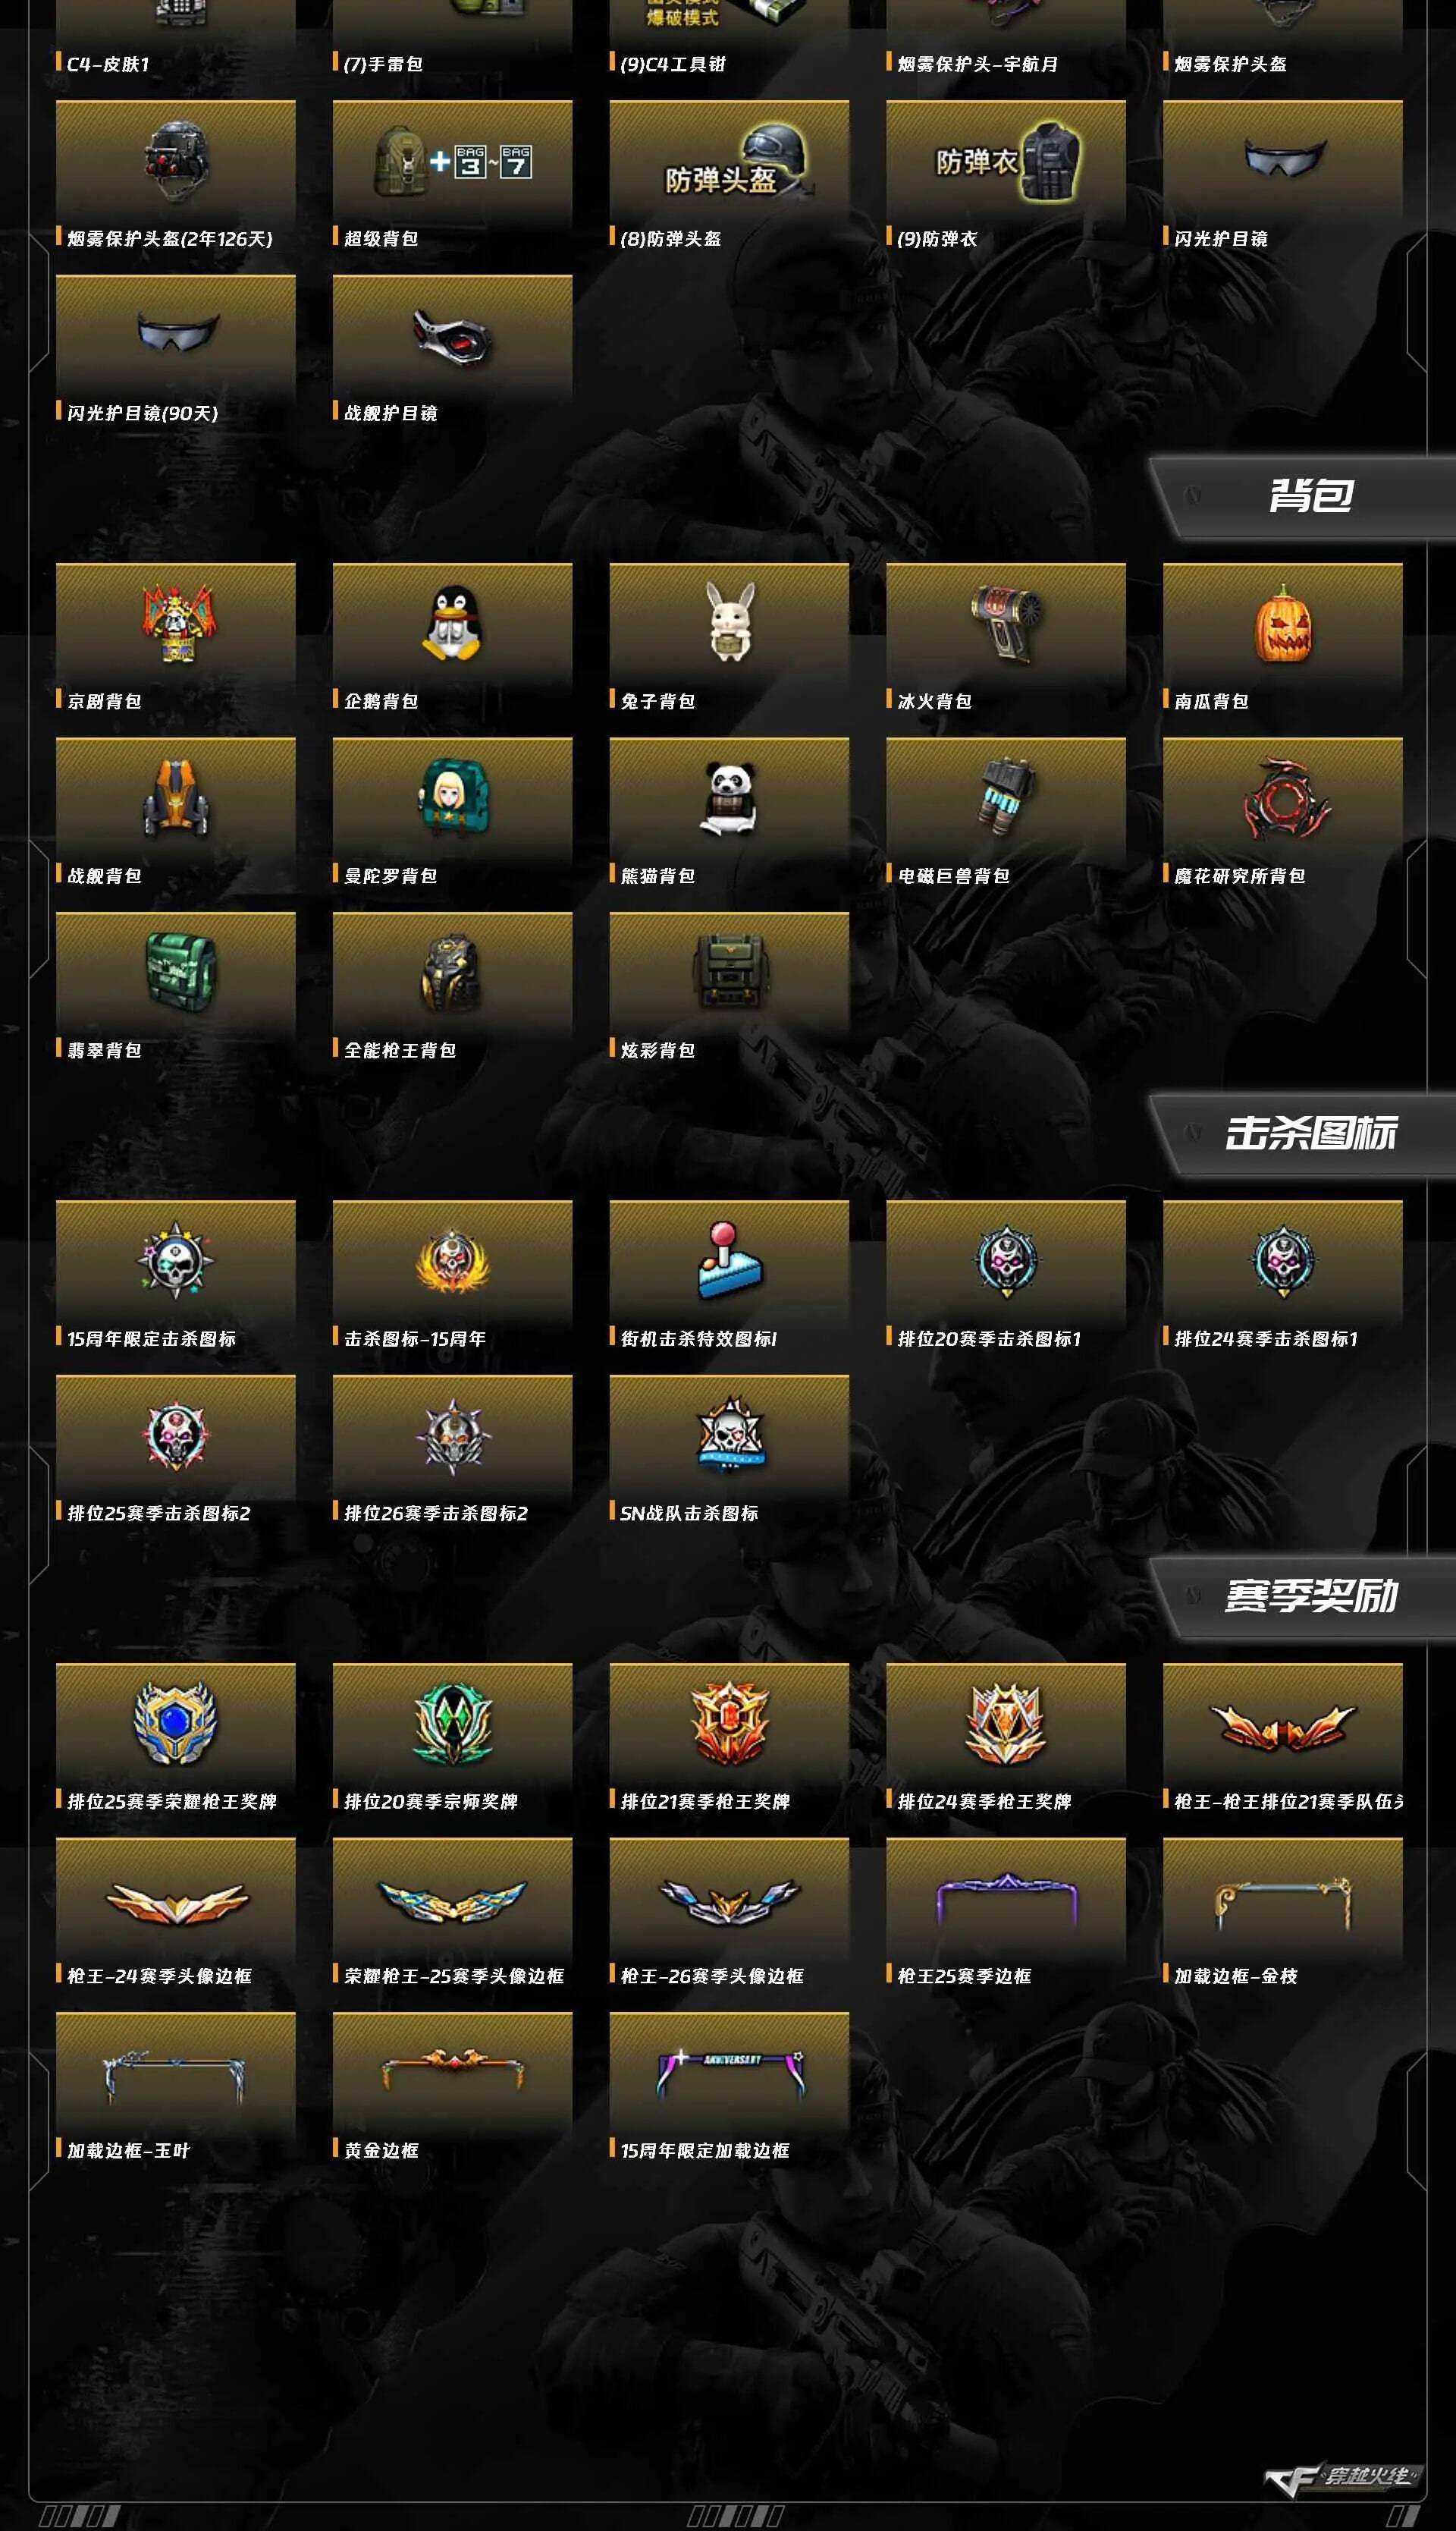The width and height of the screenshot is (1456, 2531).
Task: Choose the 加载边框-金枝 frame item
Action: pos(1282,1912)
